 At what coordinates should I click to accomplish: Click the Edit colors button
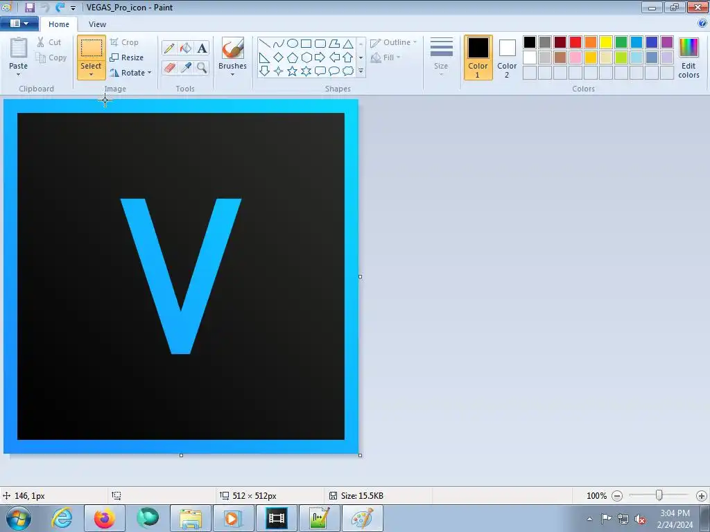pos(689,57)
